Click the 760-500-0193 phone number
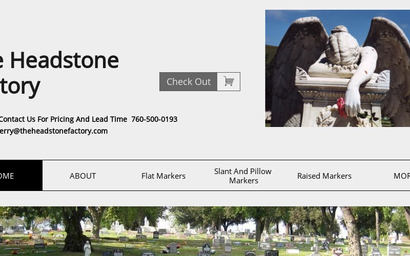This screenshot has height=256, width=410. pos(154,119)
